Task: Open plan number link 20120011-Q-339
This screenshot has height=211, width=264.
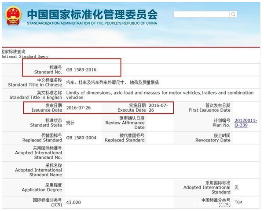Action: pyautogui.click(x=246, y=123)
